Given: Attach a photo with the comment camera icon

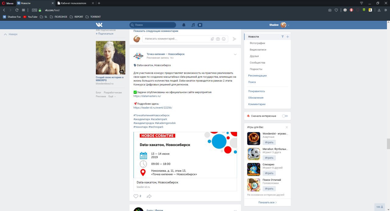Looking at the screenshot, I should [218, 39].
